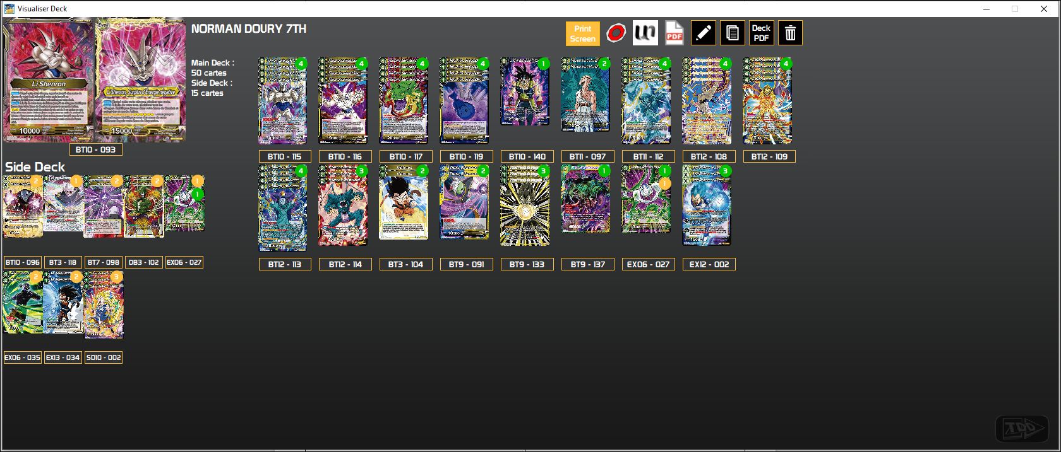Click the DB3 - 102 side deck label
The width and height of the screenshot is (1061, 452).
click(144, 262)
